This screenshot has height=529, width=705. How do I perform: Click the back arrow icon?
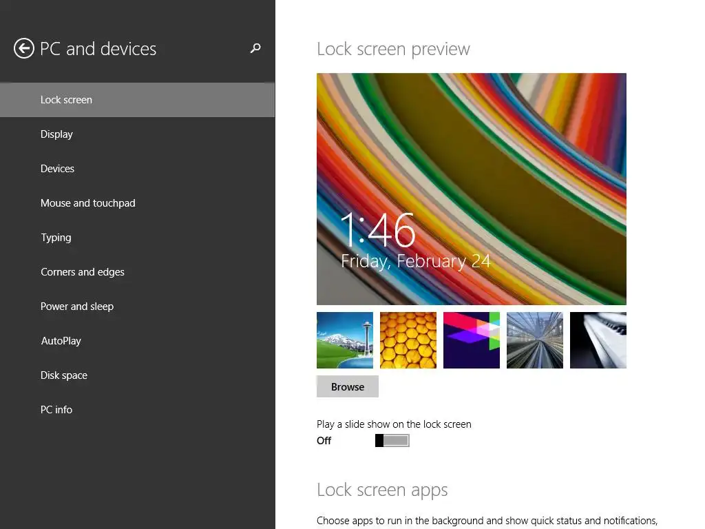[24, 49]
